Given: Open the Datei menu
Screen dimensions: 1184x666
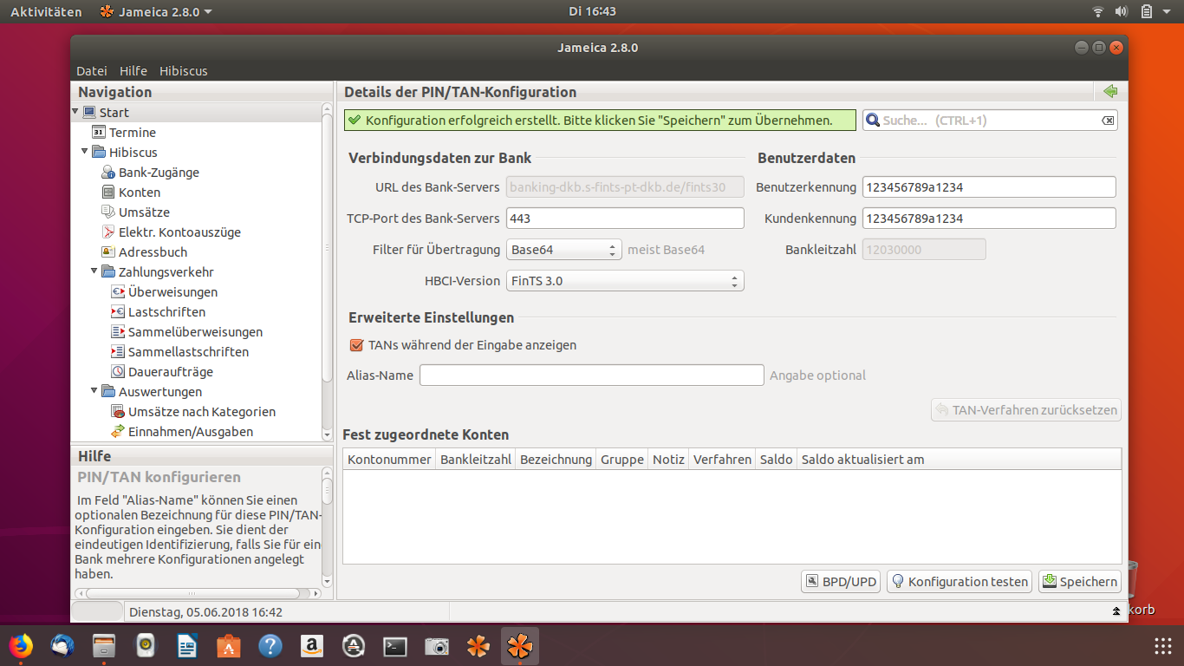Looking at the screenshot, I should pos(92,71).
